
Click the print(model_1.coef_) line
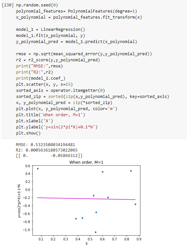click(x=40, y=78)
